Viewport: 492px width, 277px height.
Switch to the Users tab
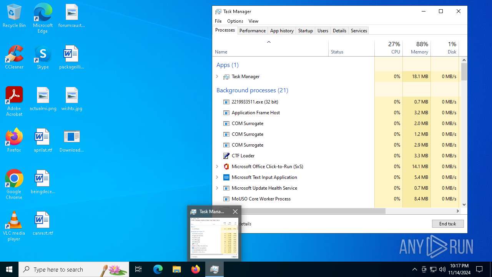pos(322,31)
